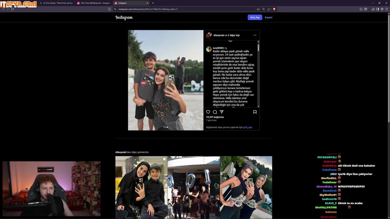
Task: Open the media control music note icon
Action: pyautogui.click(x=373, y=9)
